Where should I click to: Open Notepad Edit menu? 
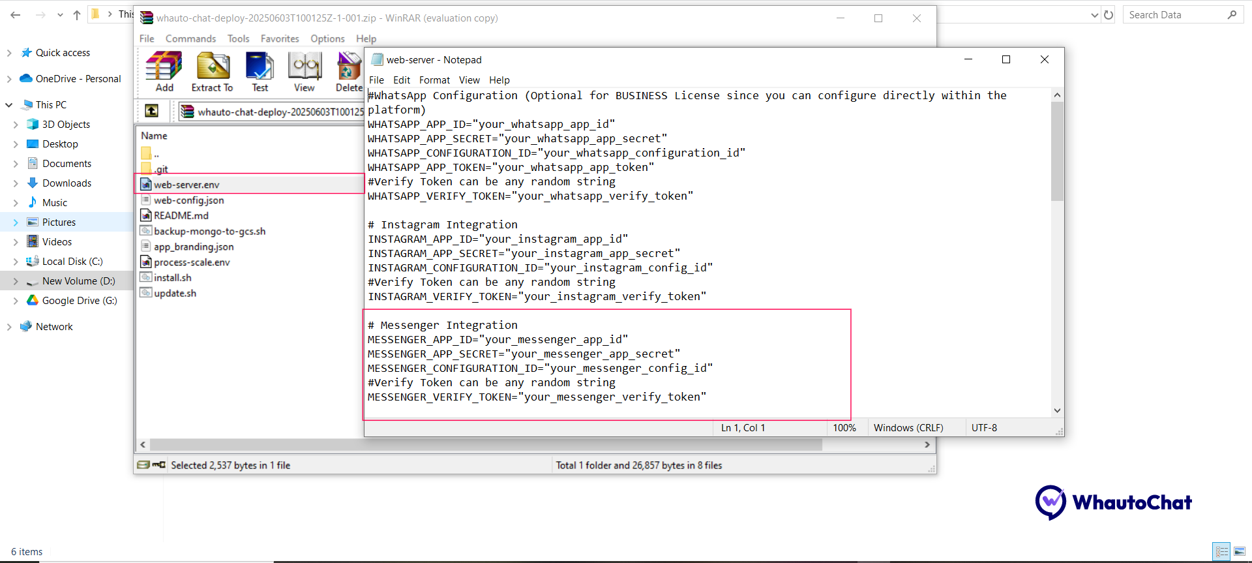(x=402, y=80)
